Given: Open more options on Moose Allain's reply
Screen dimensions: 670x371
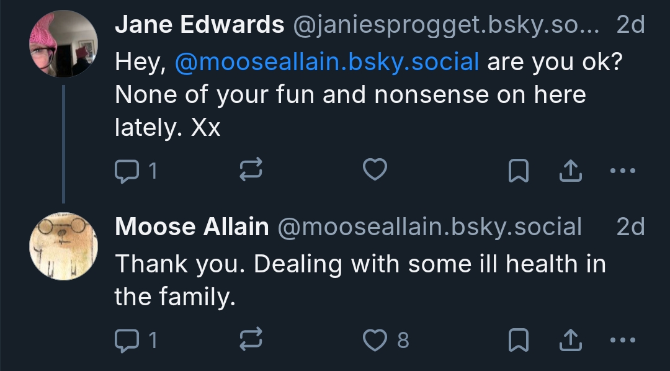Looking at the screenshot, I should (622, 340).
